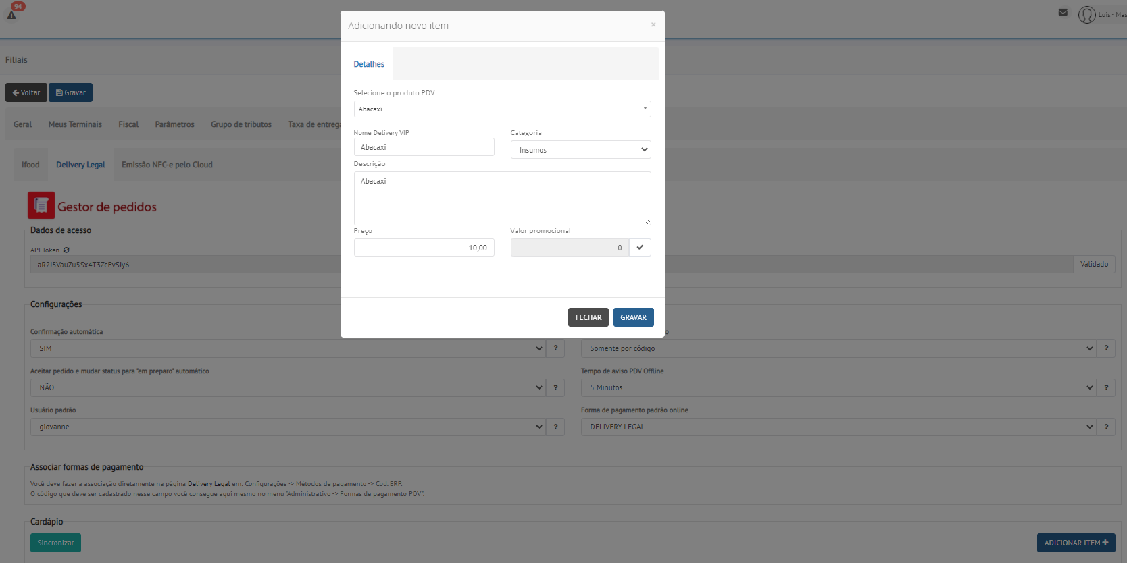Click the user profile avatar icon
Image resolution: width=1127 pixels, height=563 pixels.
1086,14
